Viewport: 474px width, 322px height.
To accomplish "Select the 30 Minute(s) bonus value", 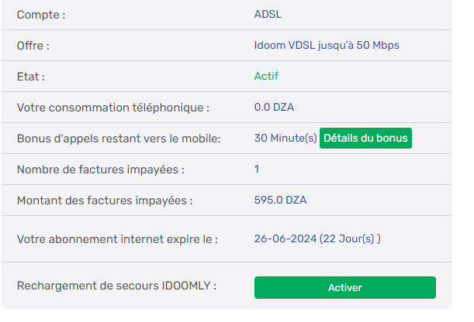I will [x=285, y=139].
